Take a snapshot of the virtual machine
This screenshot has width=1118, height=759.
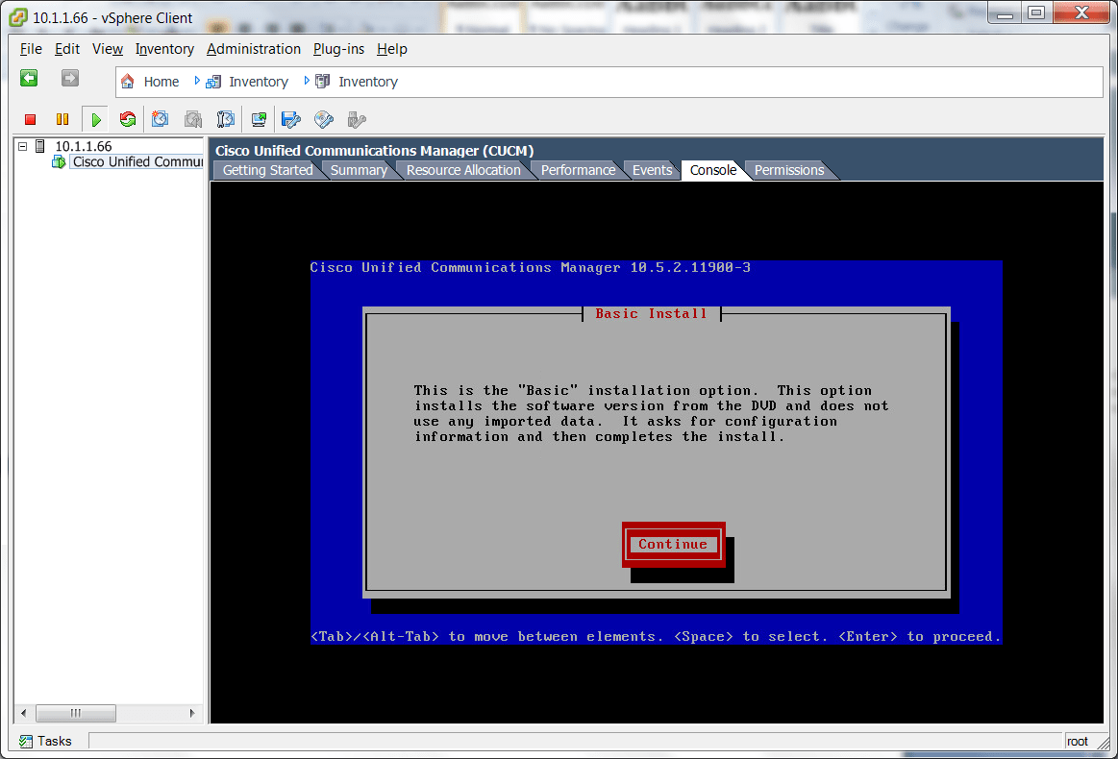161,119
